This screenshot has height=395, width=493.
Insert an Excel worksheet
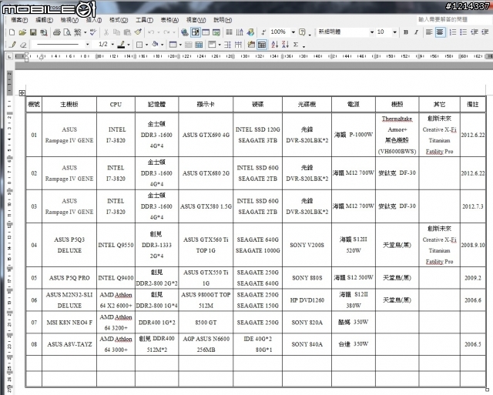(216, 32)
